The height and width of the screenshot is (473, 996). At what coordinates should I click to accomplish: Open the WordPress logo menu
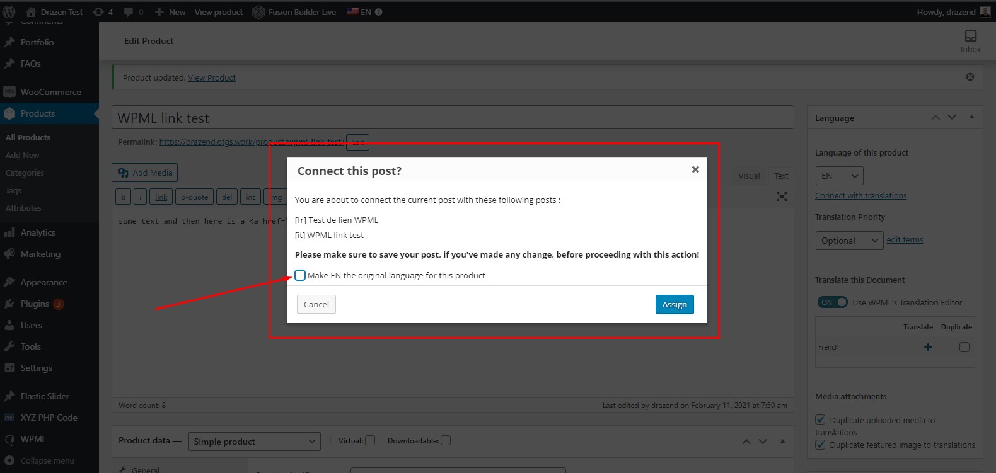click(x=9, y=12)
